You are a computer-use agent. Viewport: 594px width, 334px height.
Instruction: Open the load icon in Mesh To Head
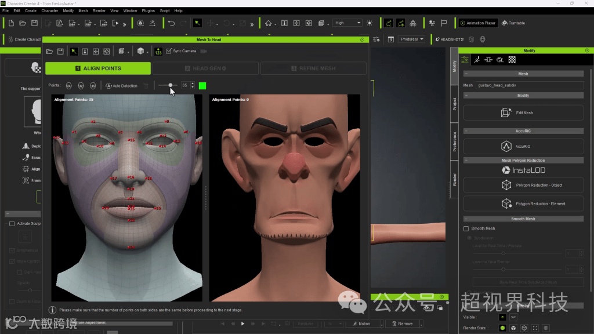click(x=50, y=51)
